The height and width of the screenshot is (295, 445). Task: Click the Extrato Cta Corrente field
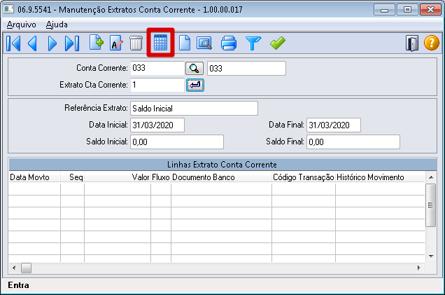click(x=157, y=85)
